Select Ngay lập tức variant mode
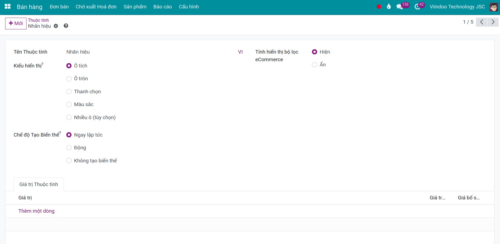Viewport: 500px width, 244px height. (x=69, y=135)
